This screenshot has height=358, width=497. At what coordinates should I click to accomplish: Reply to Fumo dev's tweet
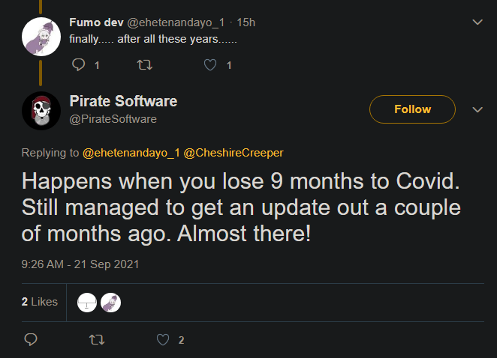[x=80, y=65]
